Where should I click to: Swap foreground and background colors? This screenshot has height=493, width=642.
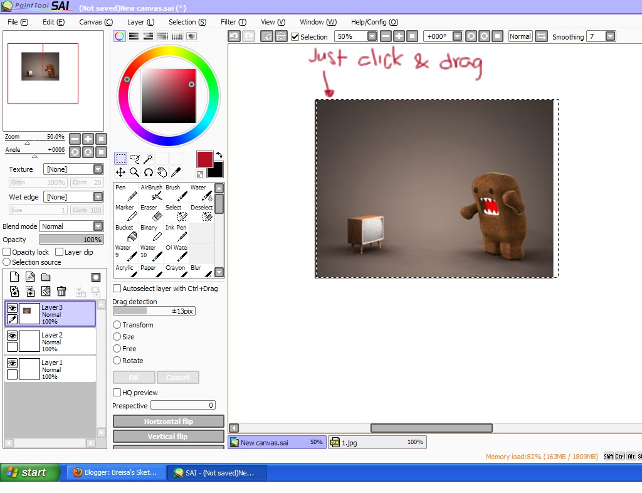point(219,155)
